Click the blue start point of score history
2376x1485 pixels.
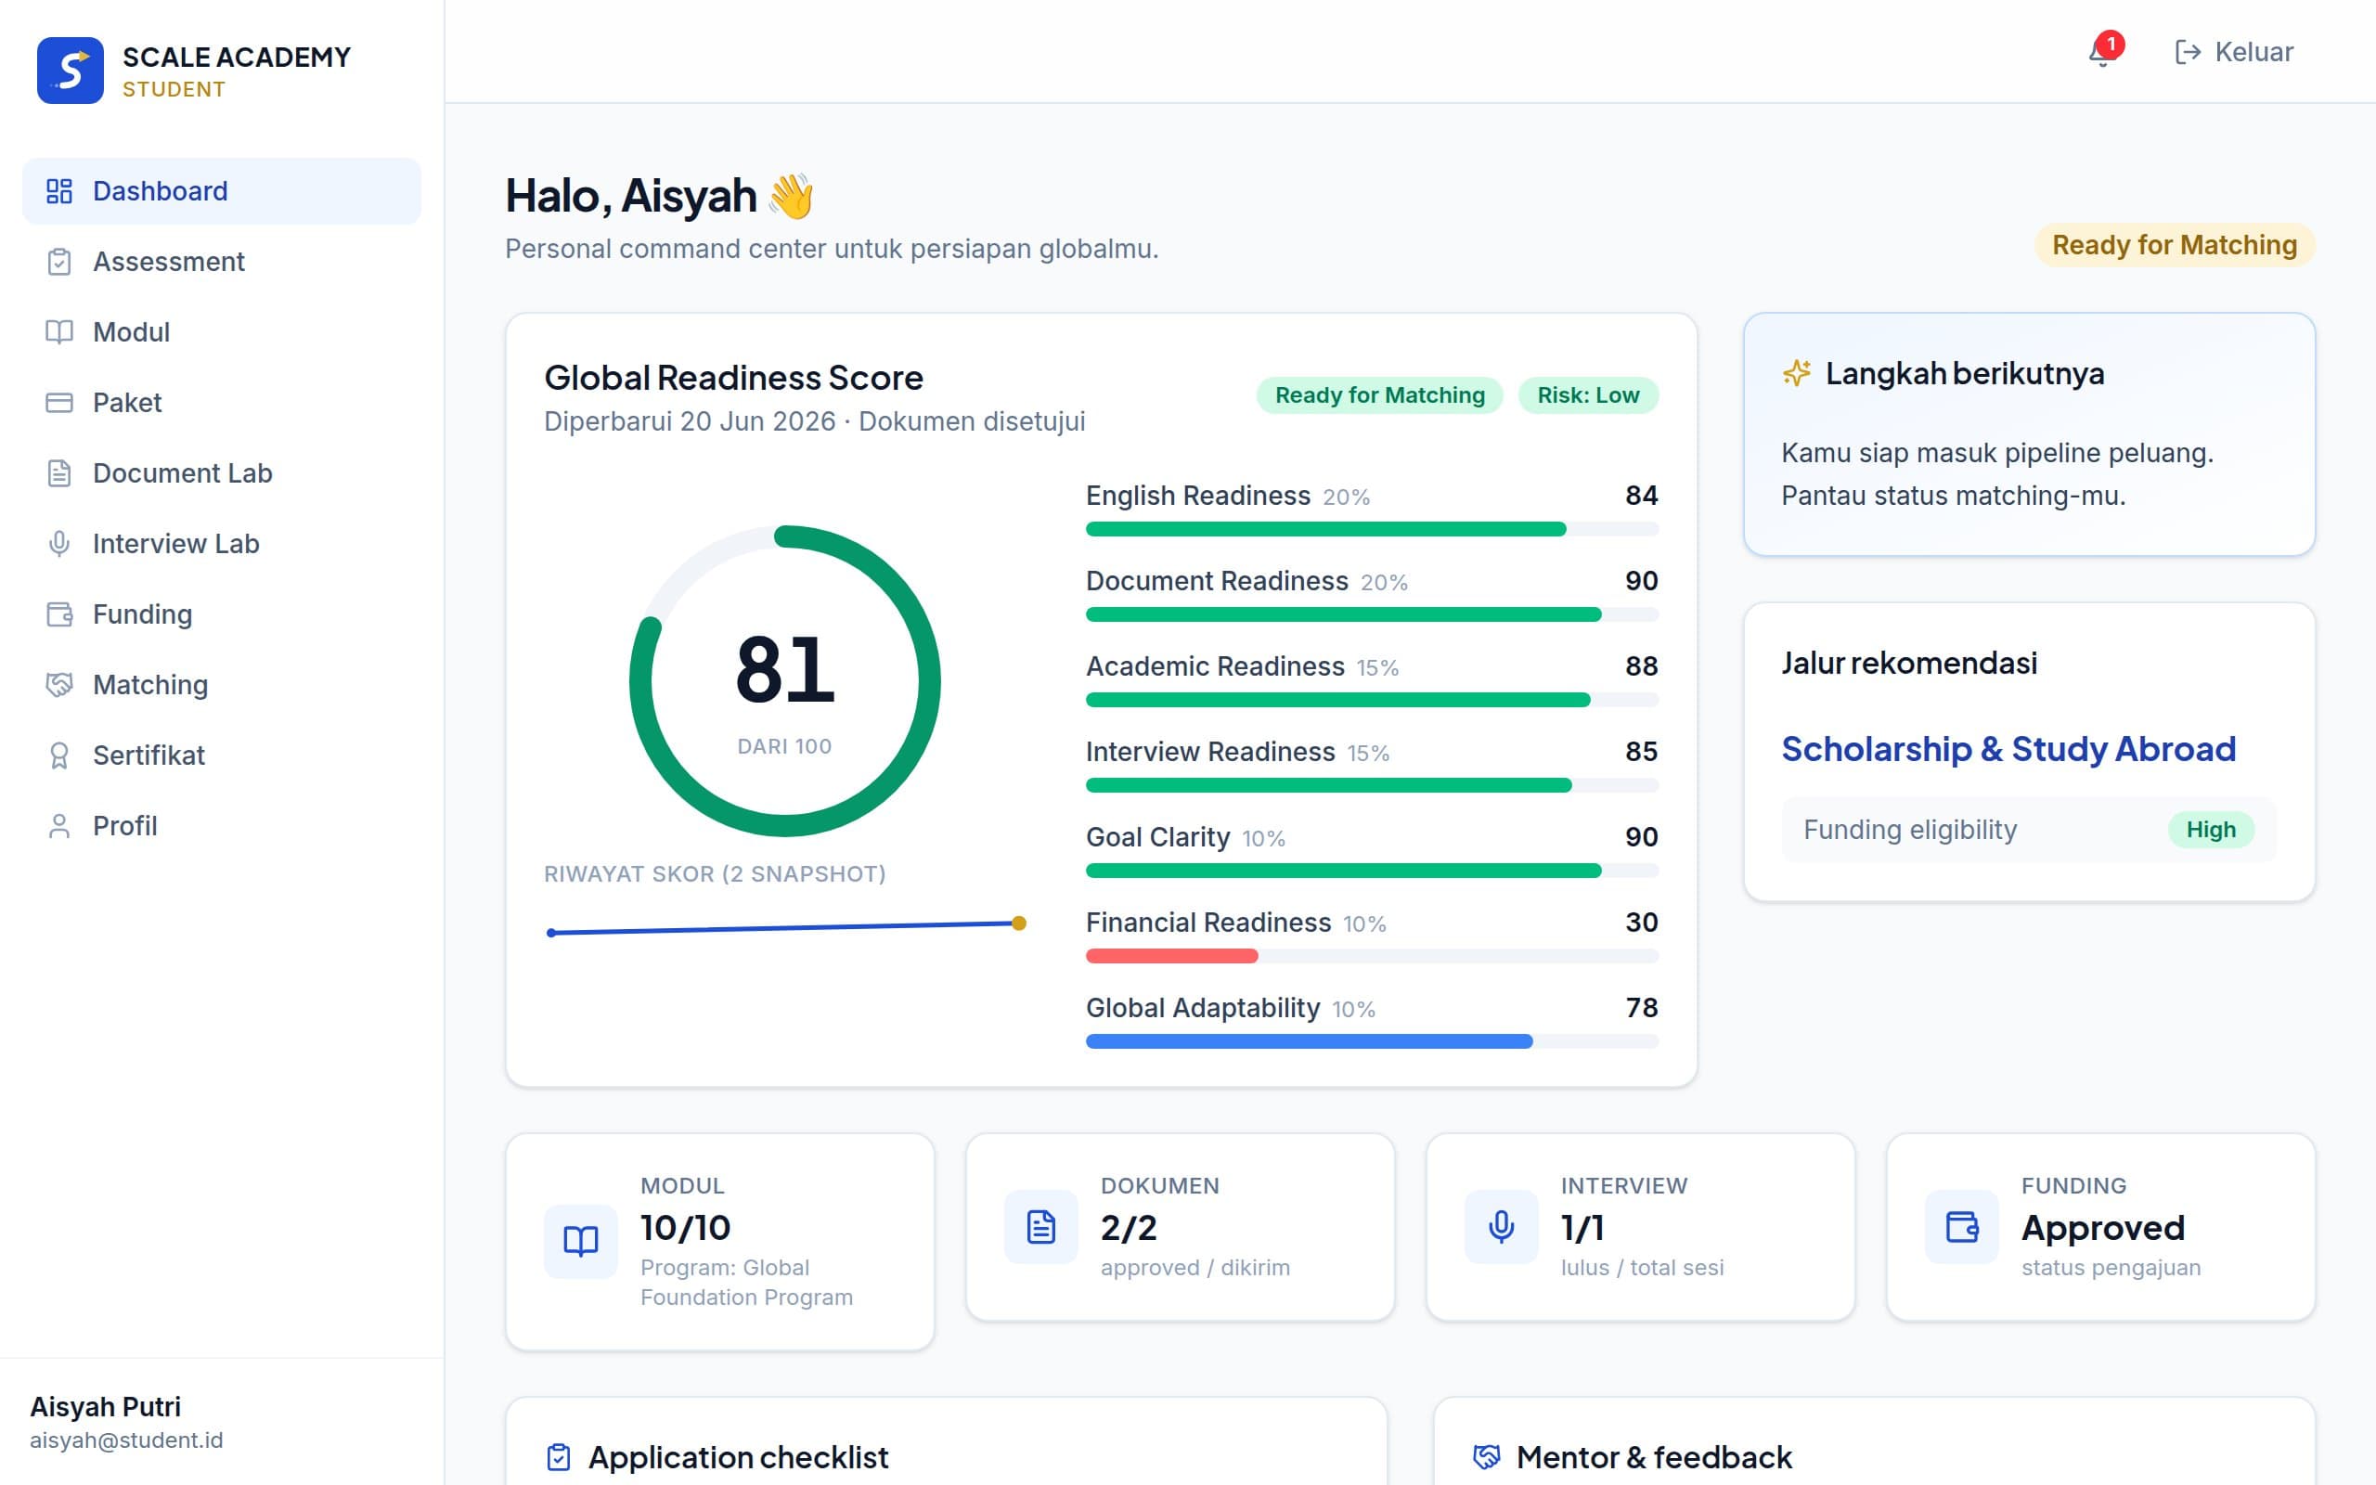click(x=552, y=933)
